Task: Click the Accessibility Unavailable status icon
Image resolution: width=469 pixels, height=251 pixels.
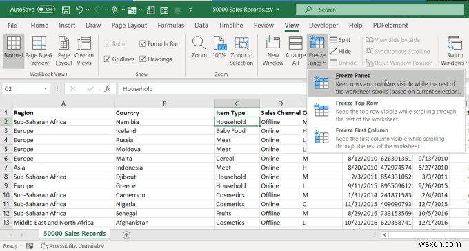Action: (45, 246)
